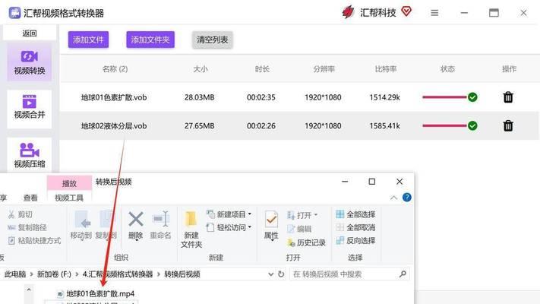
Task: Click the 添加文件夹 button
Action: pyautogui.click(x=150, y=40)
